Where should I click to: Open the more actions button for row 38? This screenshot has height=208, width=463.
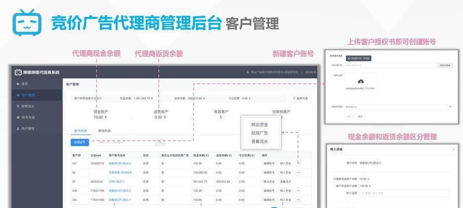[298, 172]
